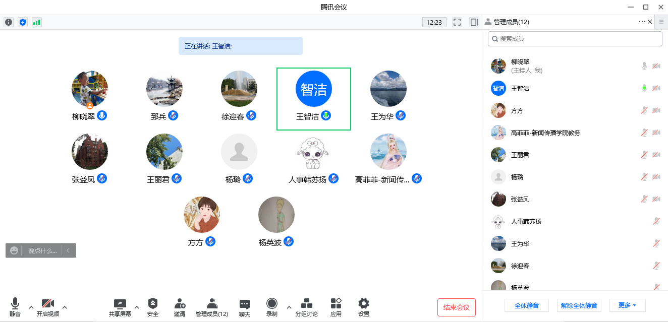Click the network signal strength icon
Viewport: 668px width, 322px height.
(x=36, y=22)
